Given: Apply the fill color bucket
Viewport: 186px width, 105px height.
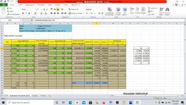Looking at the screenshot, I should click(41, 13).
